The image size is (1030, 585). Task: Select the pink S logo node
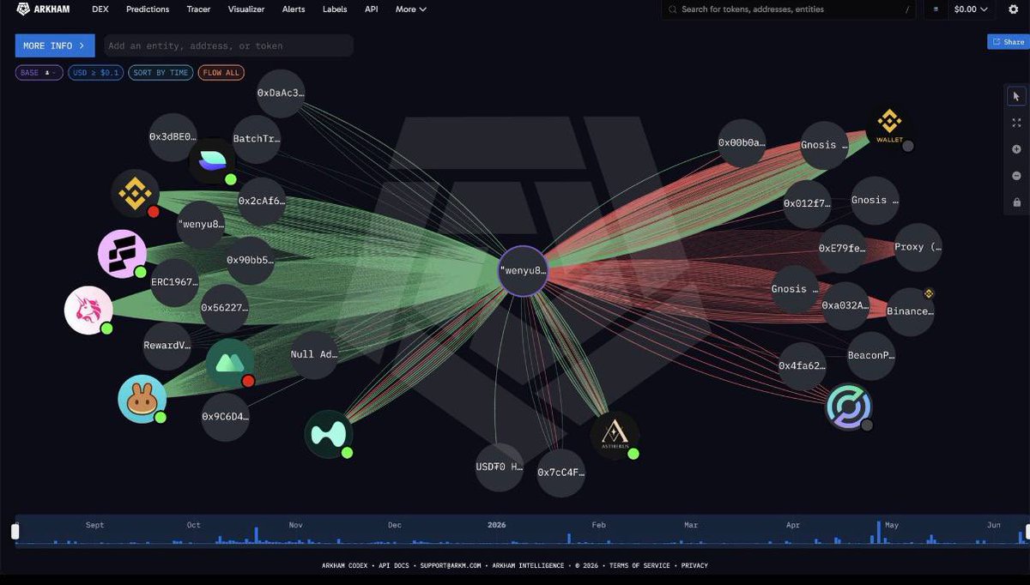click(x=122, y=254)
